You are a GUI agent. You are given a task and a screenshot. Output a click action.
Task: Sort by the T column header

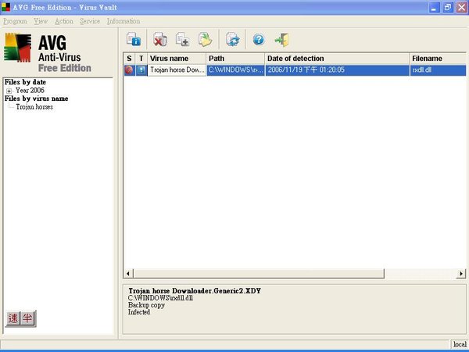click(x=141, y=59)
